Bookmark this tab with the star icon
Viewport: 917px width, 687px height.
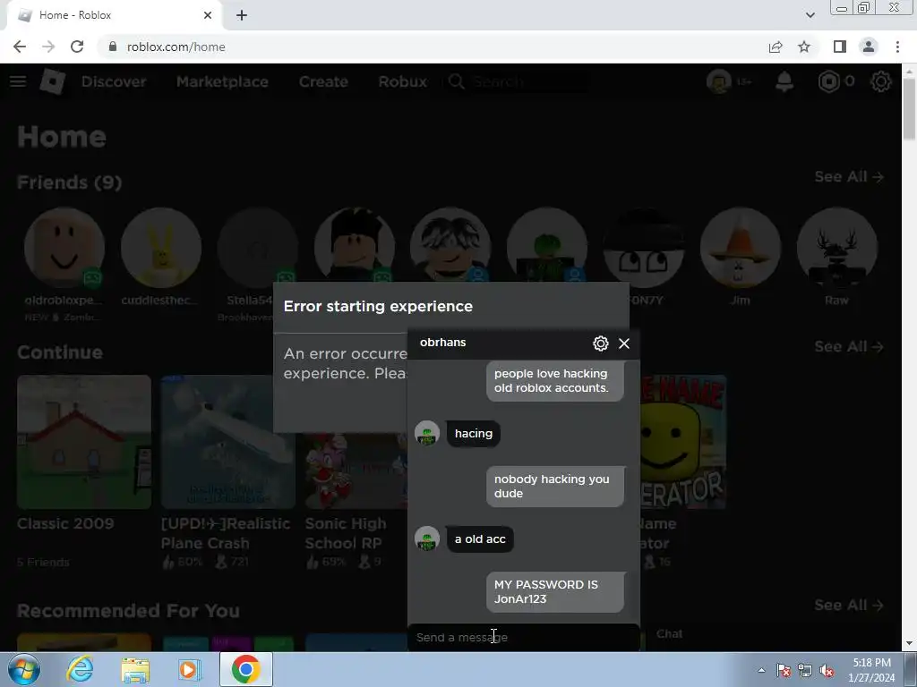coord(804,47)
